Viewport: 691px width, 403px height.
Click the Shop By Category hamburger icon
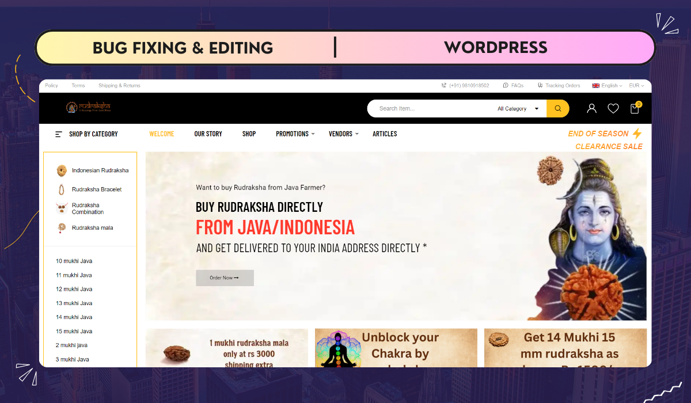59,134
